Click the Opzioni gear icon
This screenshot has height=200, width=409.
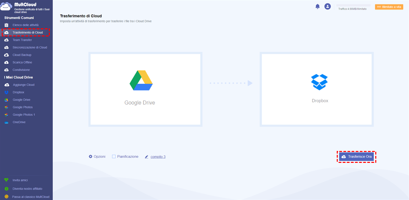(90, 156)
